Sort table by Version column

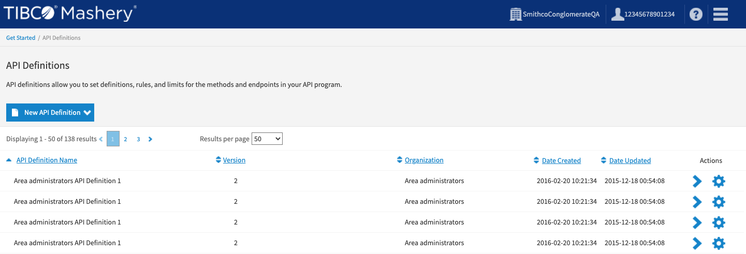click(234, 160)
